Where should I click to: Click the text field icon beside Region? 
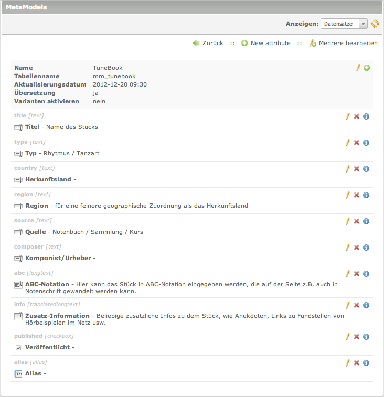[18, 206]
